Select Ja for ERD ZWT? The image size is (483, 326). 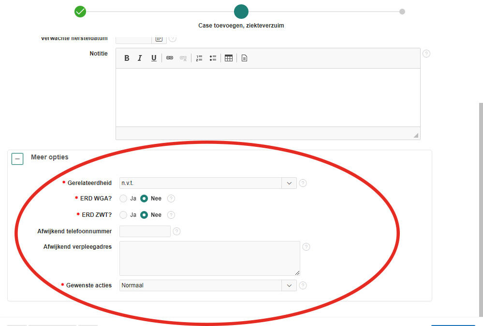pos(123,215)
